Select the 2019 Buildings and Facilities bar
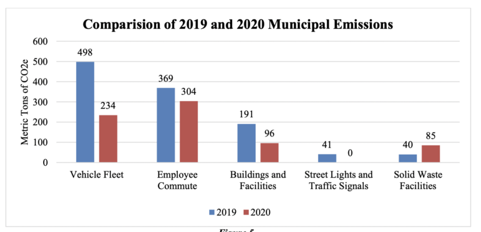Viewport: 481px width, 232px height. (x=246, y=143)
